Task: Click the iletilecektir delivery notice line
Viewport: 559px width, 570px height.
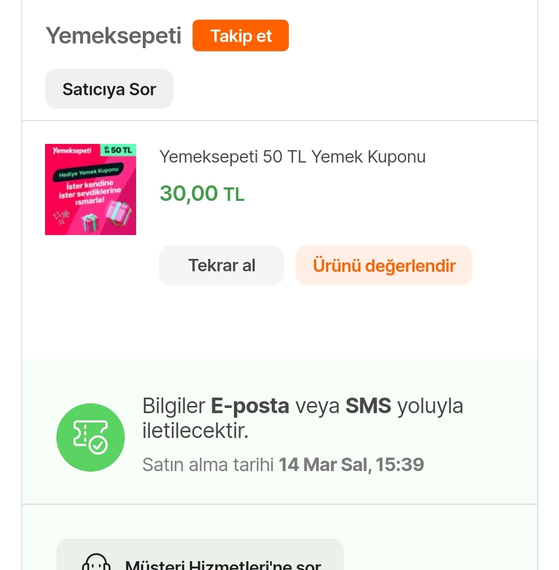Action: [x=195, y=431]
